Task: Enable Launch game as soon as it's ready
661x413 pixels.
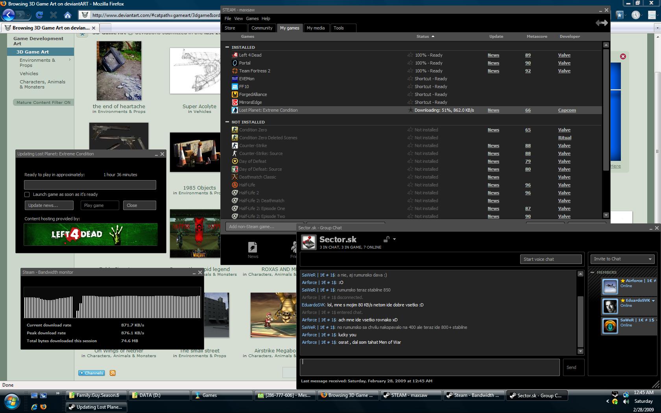Action: 27,194
